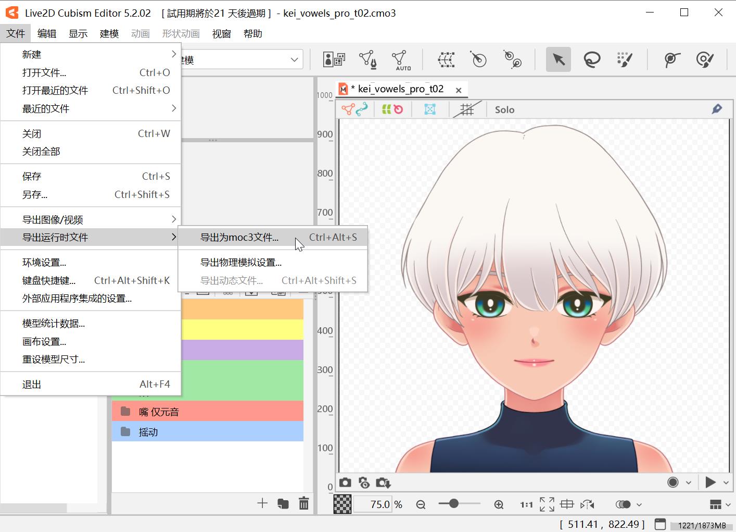The width and height of the screenshot is (736, 532).
Task: Open dropdown next to record button
Action: [688, 483]
